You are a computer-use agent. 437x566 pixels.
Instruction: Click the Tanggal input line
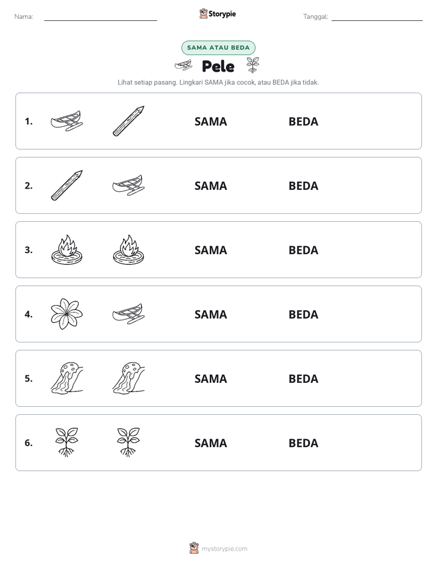coord(377,17)
